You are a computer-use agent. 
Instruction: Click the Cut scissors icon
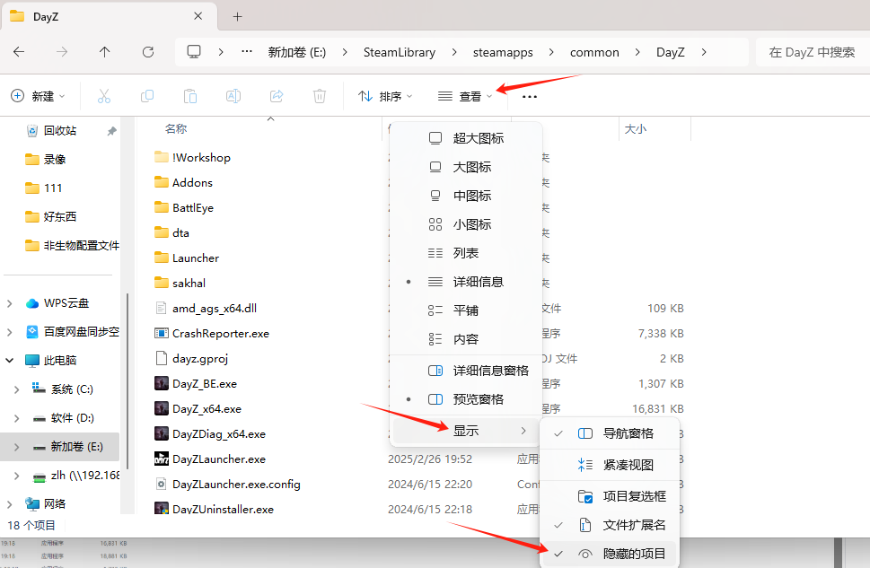tap(104, 97)
